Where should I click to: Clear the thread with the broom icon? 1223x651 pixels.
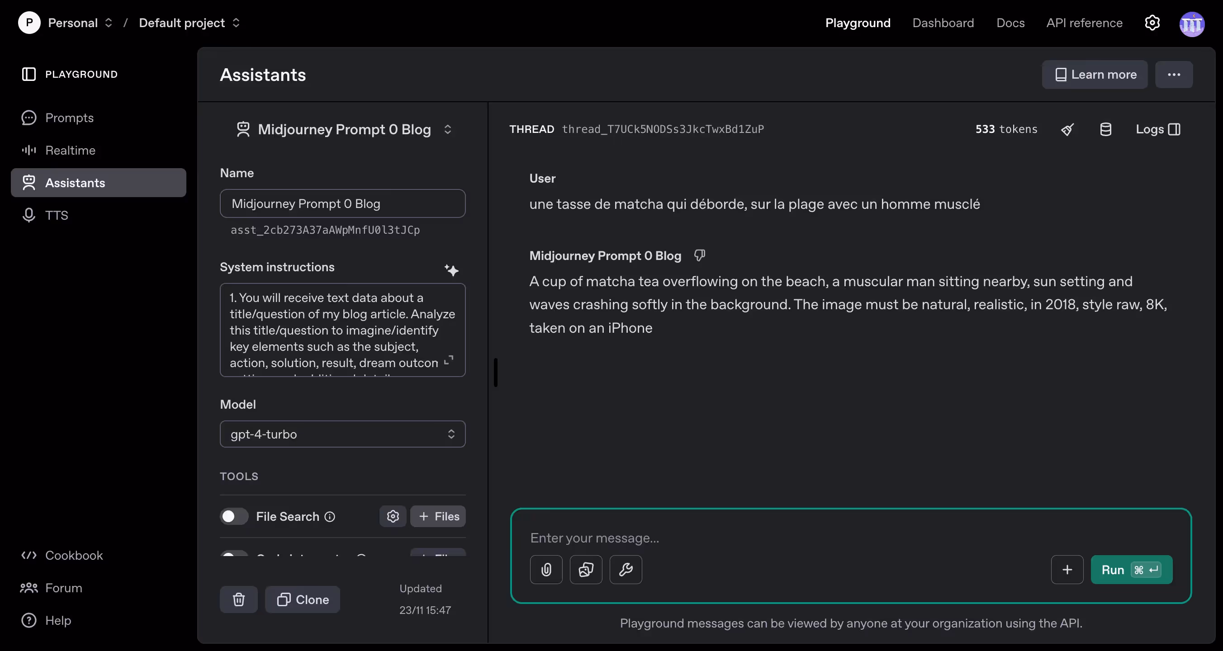coord(1067,129)
